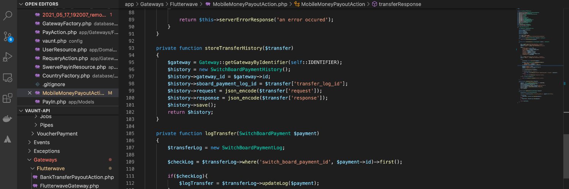Click the PHP icon beside FlutterwaveGateway.php
Image resolution: width=569 pixels, height=189 pixels.
pyautogui.click(x=35, y=186)
